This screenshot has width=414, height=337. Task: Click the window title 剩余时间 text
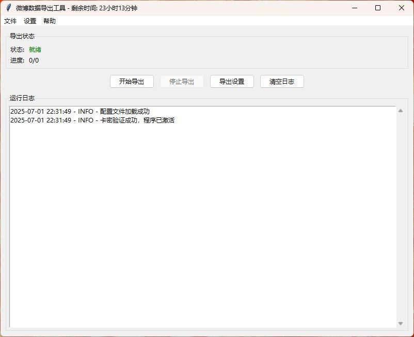click(104, 8)
